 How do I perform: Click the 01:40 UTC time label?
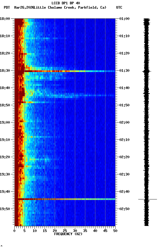click(x=124, y=88)
